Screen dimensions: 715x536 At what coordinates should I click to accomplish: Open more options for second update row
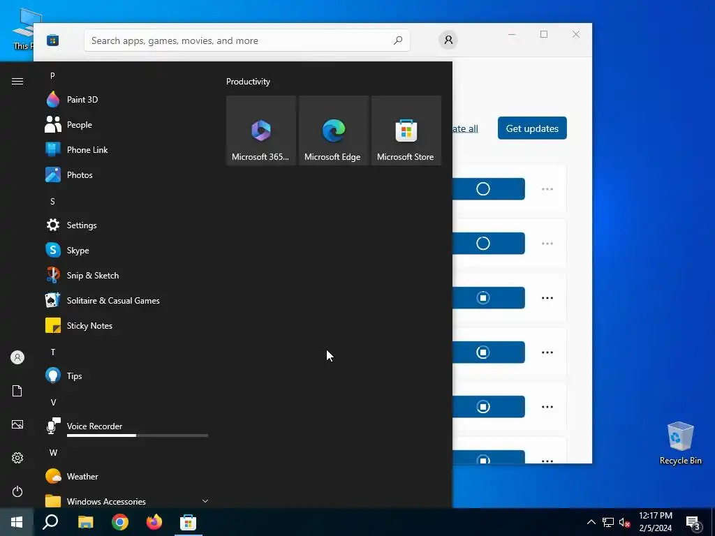pyautogui.click(x=547, y=244)
